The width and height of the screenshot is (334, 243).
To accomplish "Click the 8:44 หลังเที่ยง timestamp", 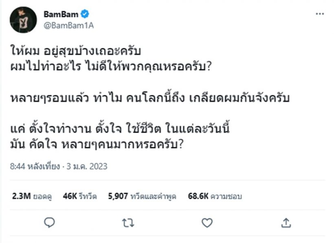I will [x=35, y=166].
